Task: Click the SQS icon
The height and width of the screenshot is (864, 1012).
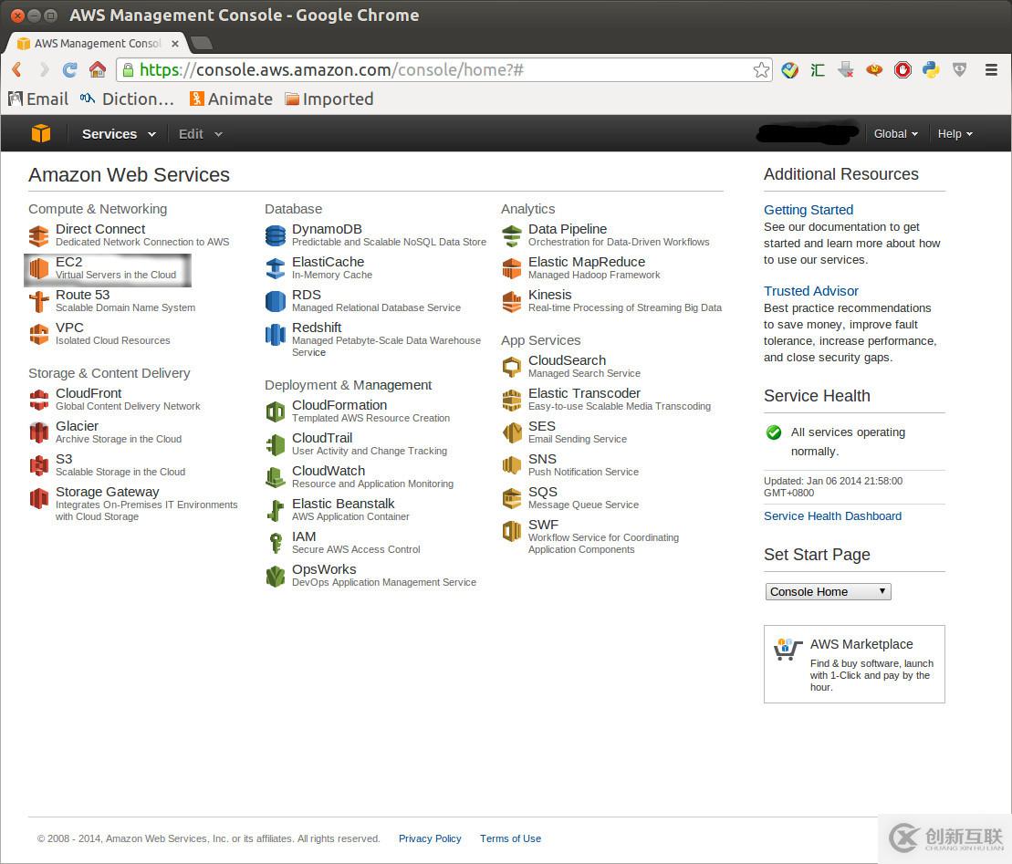Action: 512,499
